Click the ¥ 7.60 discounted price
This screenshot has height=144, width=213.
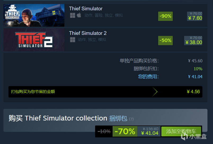click(195, 18)
